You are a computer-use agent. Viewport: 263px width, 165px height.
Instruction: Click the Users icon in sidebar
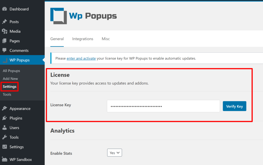5,128
